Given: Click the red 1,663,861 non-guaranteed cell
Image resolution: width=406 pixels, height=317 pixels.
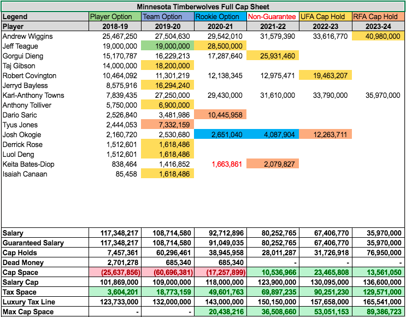Looking at the screenshot, I should (x=220, y=164).
